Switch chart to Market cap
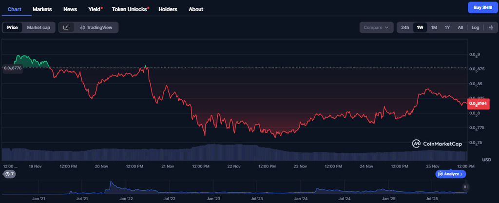The width and height of the screenshot is (499, 203). (38, 27)
